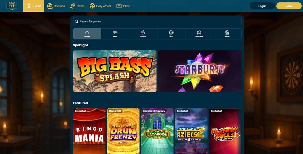Click the yellow Join button
Image resolution: width=303 pixels, height=154 pixels.
[289, 6]
